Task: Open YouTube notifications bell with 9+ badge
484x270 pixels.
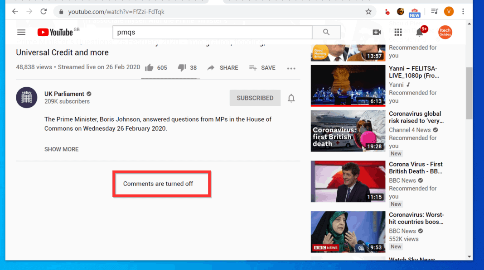Action: tap(420, 32)
